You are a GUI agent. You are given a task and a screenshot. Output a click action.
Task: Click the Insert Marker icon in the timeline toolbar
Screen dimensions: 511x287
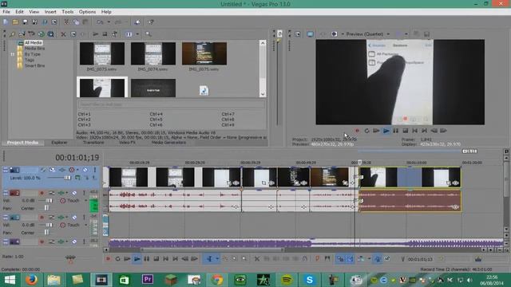pyautogui.click(x=318, y=259)
